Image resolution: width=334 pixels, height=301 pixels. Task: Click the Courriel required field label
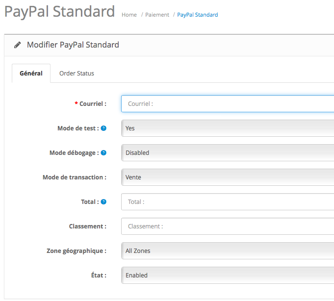click(x=91, y=104)
